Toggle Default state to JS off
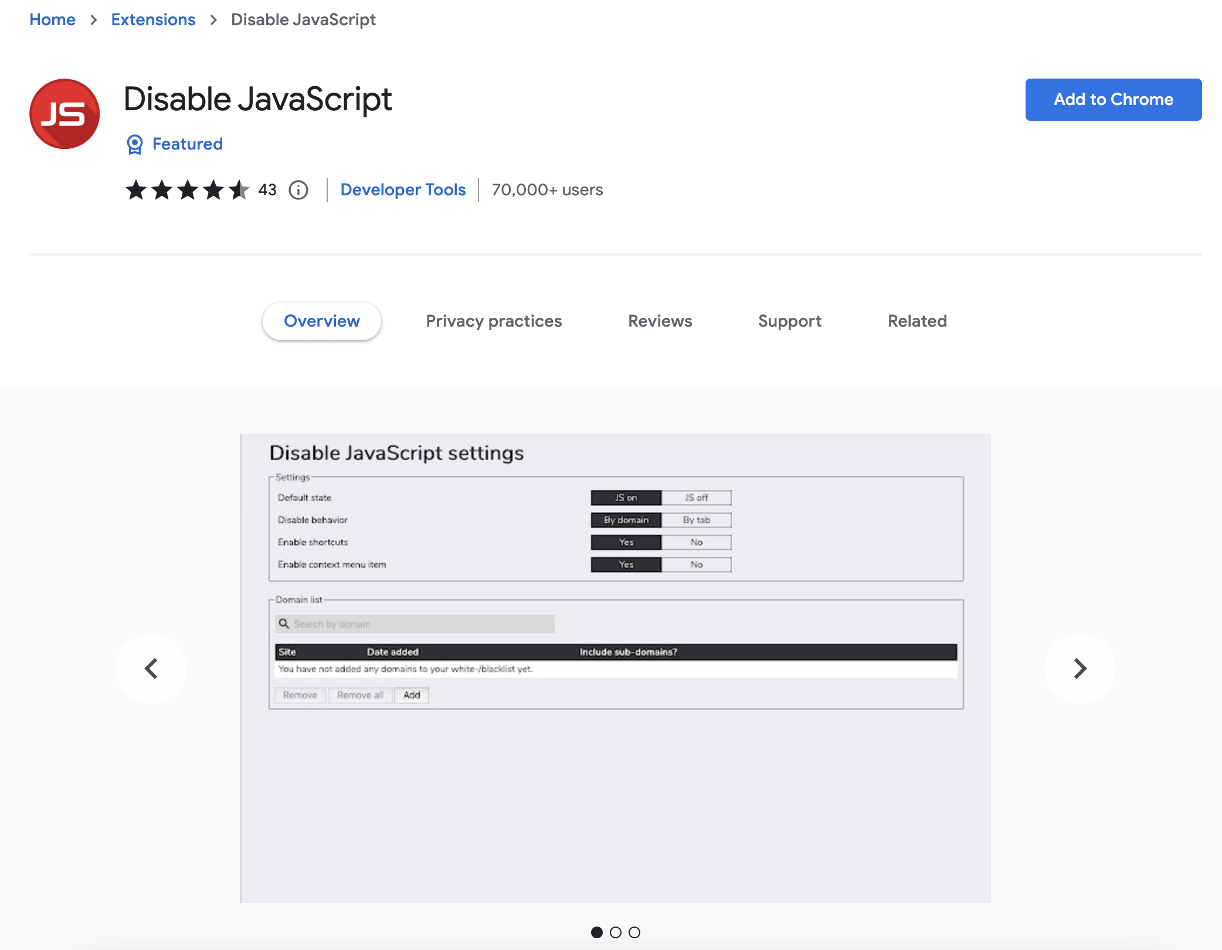Image resolution: width=1222 pixels, height=950 pixels. 696,498
